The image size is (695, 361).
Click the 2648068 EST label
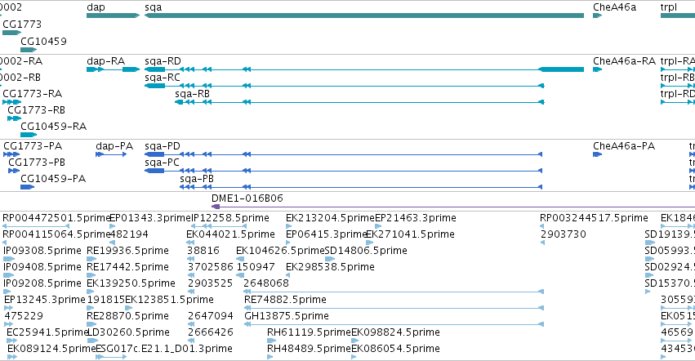point(266,283)
